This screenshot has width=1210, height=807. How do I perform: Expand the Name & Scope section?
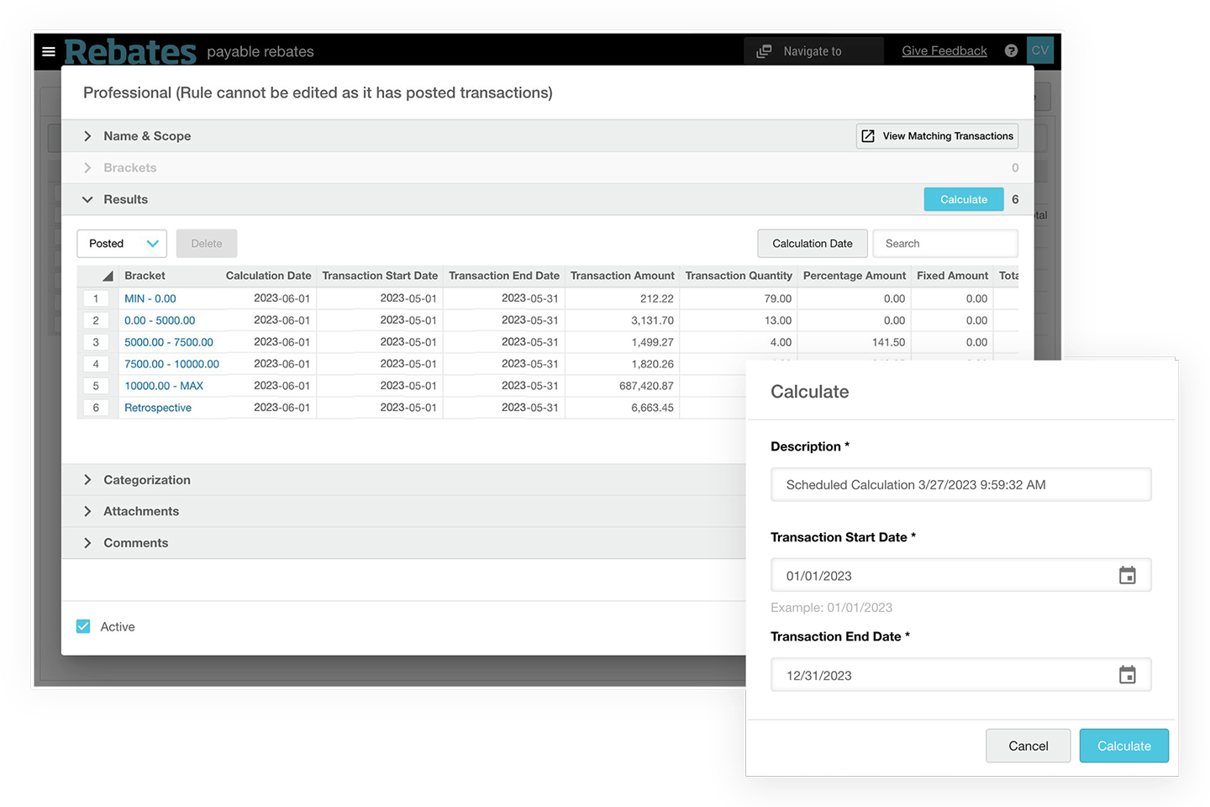[87, 135]
